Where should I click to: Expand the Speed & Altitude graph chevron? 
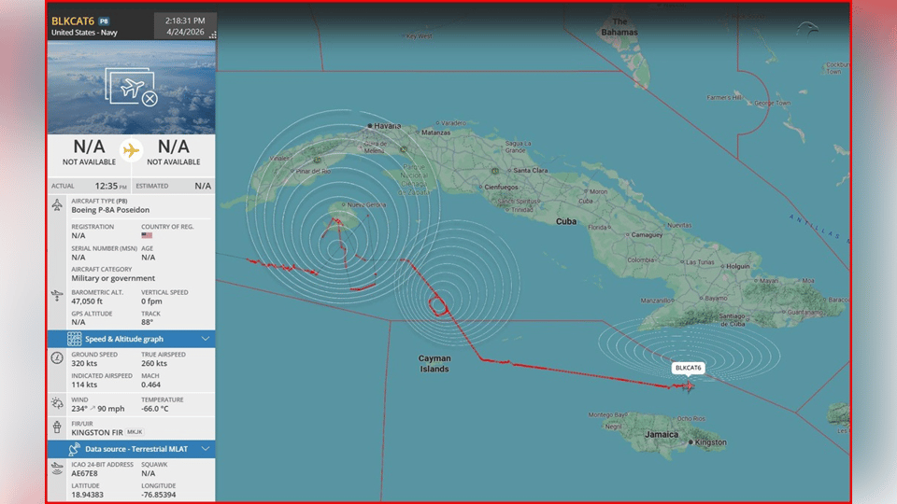206,339
